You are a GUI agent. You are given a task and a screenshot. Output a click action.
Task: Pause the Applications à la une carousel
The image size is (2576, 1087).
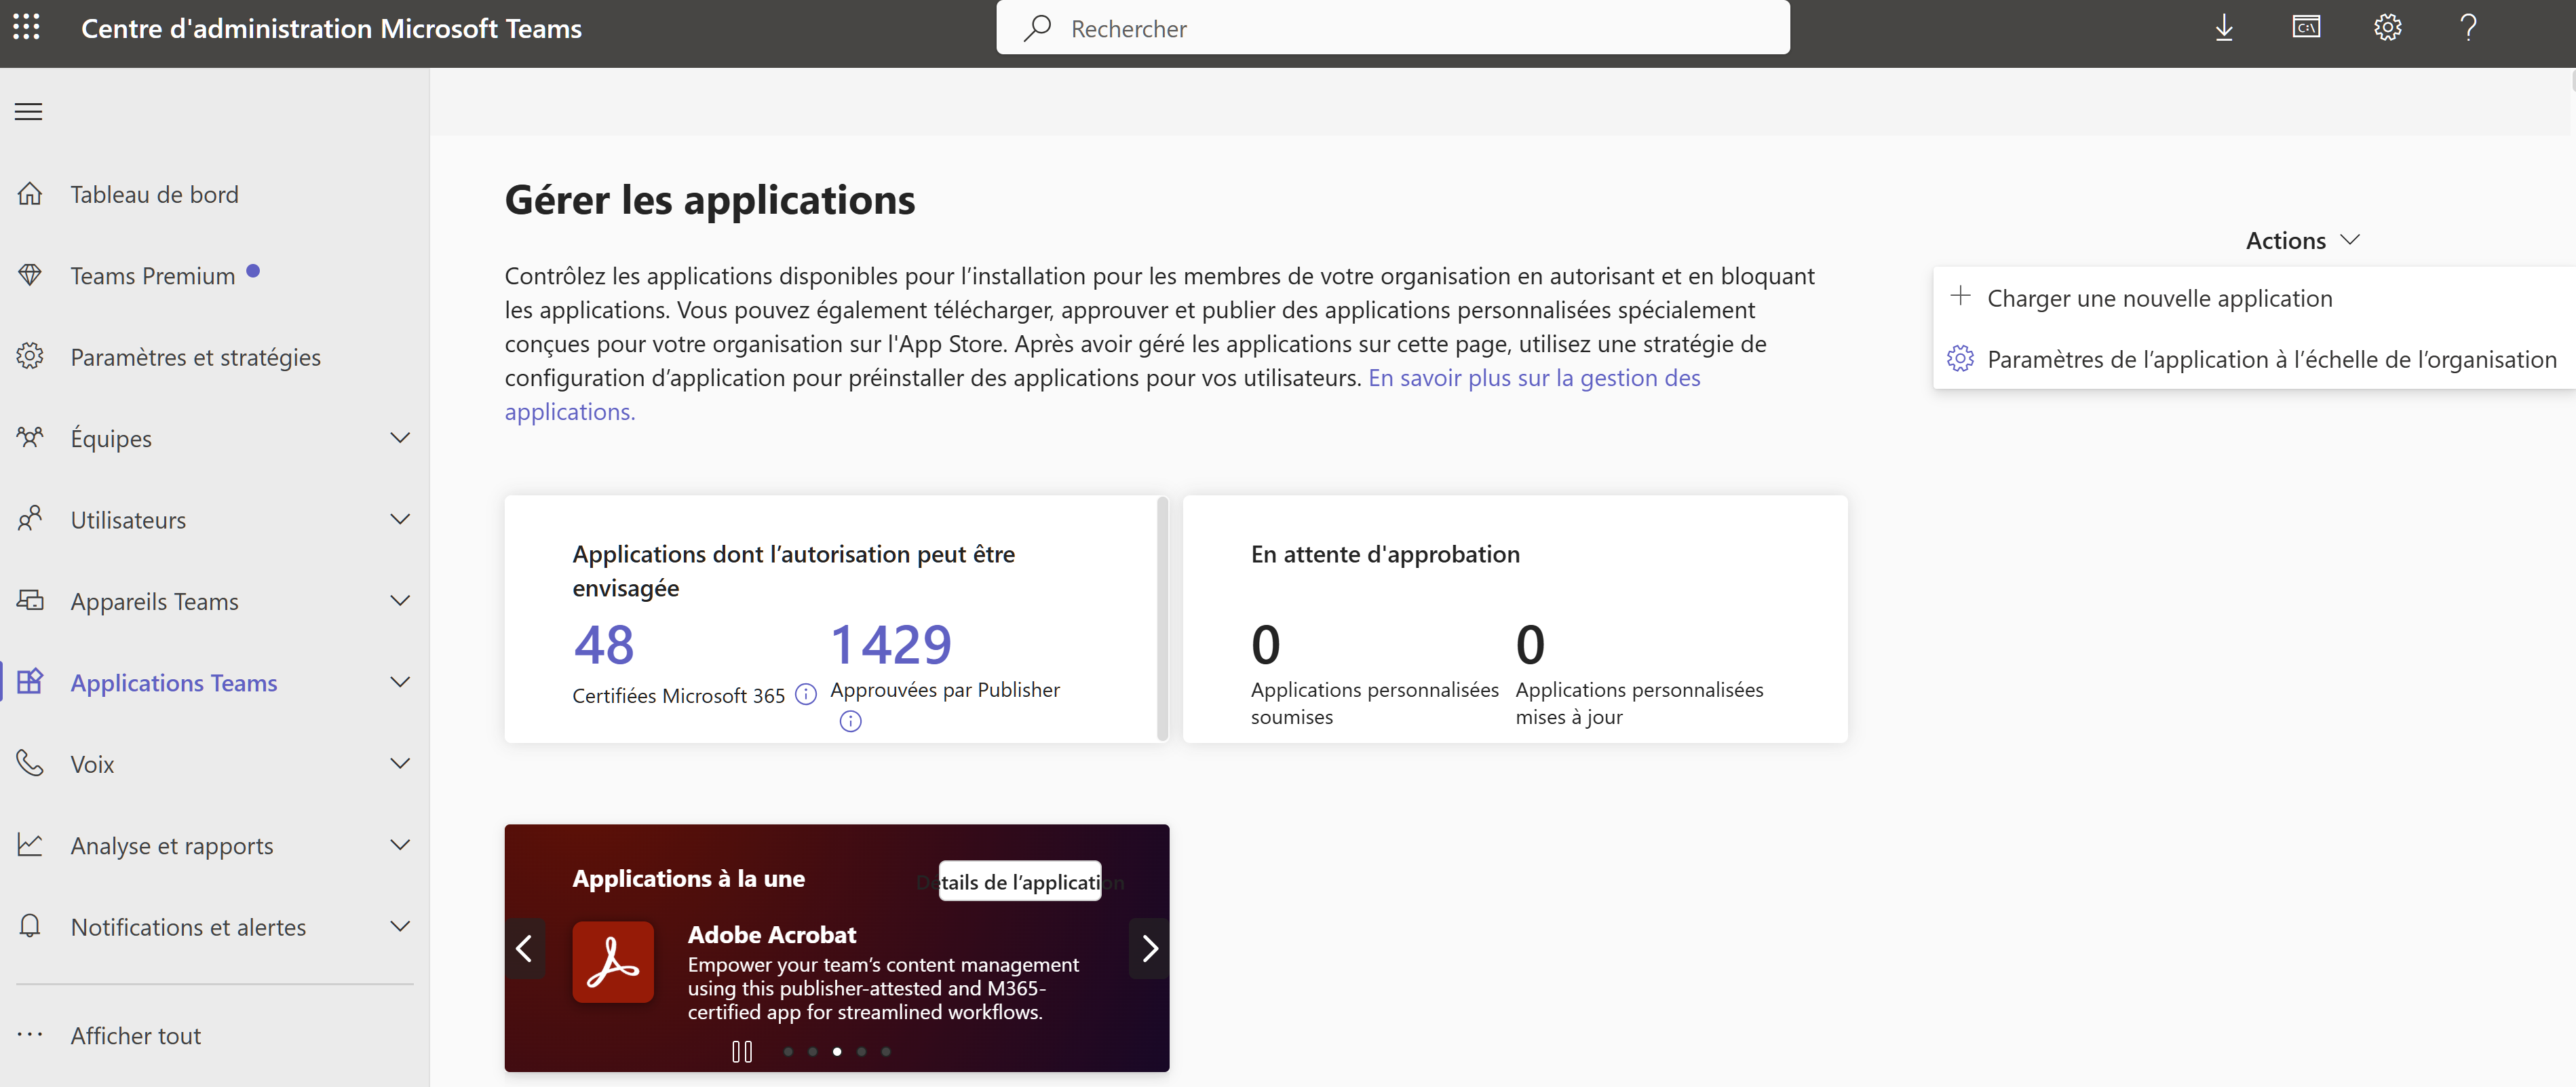[742, 1051]
